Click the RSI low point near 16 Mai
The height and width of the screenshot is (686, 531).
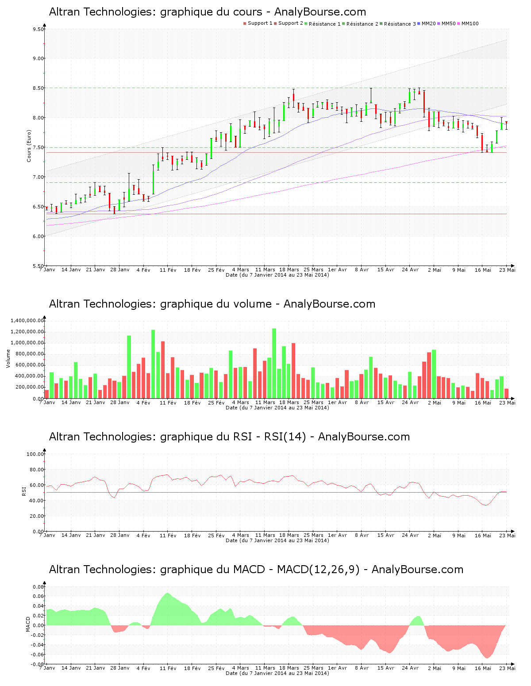(x=486, y=505)
